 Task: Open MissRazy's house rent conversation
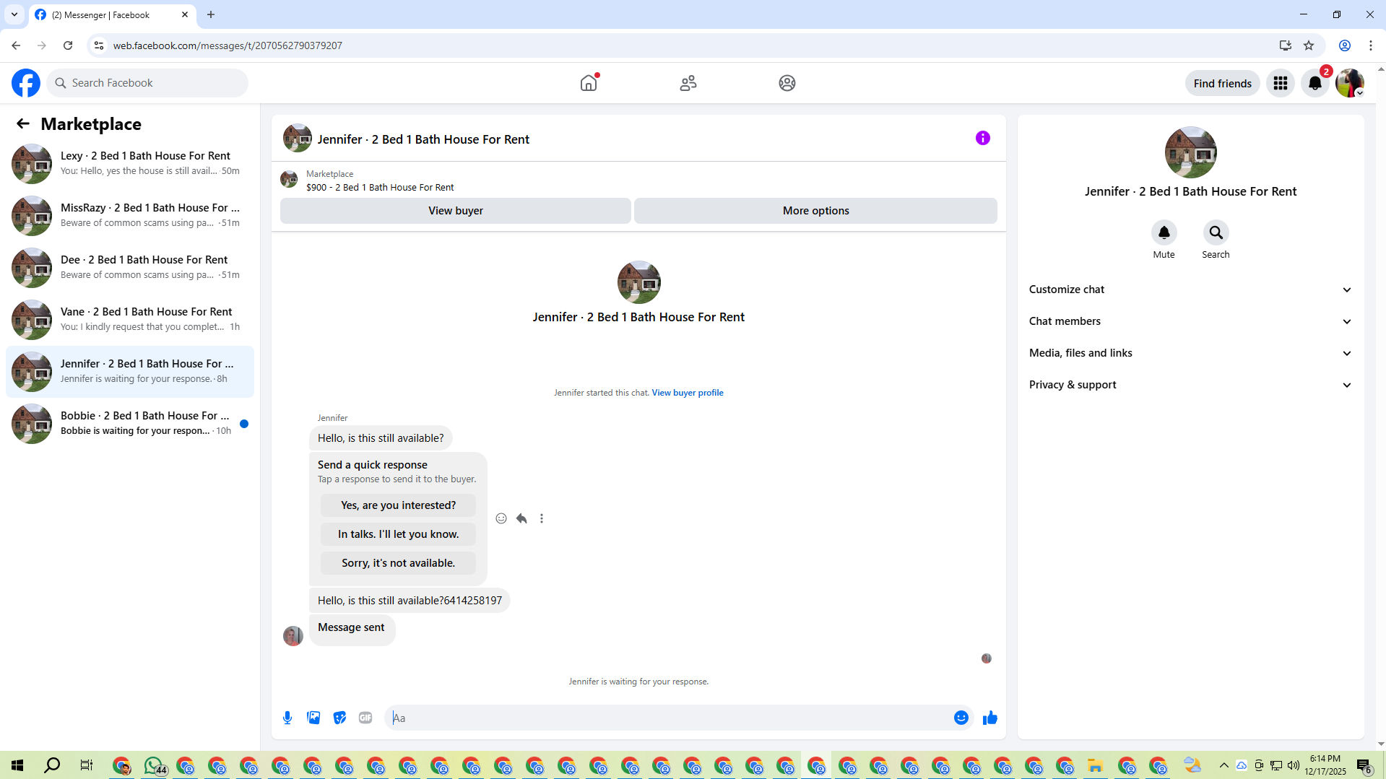coord(130,215)
